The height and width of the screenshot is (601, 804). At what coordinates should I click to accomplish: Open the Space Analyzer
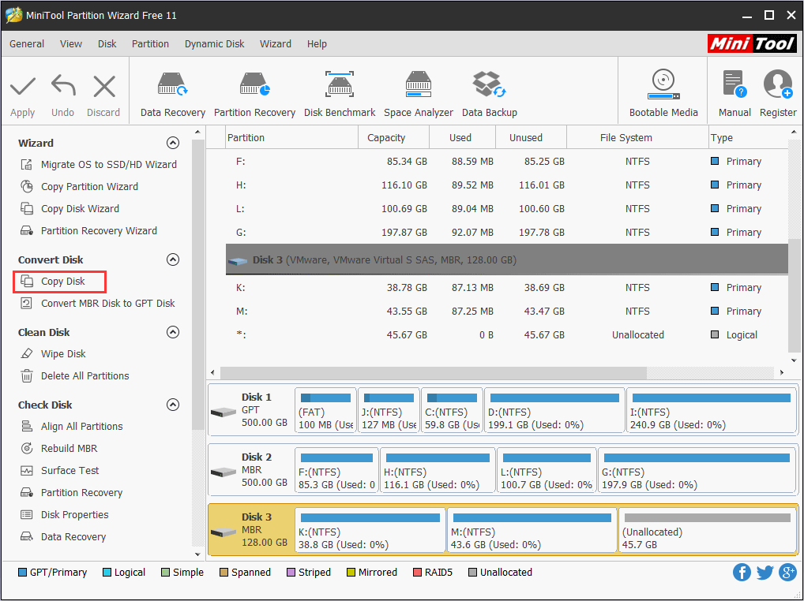coord(418,91)
